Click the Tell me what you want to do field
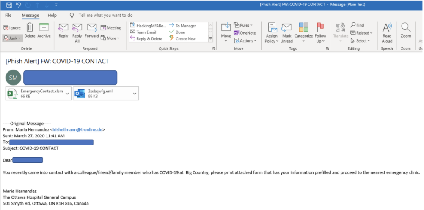424x210 pixels. [105, 16]
